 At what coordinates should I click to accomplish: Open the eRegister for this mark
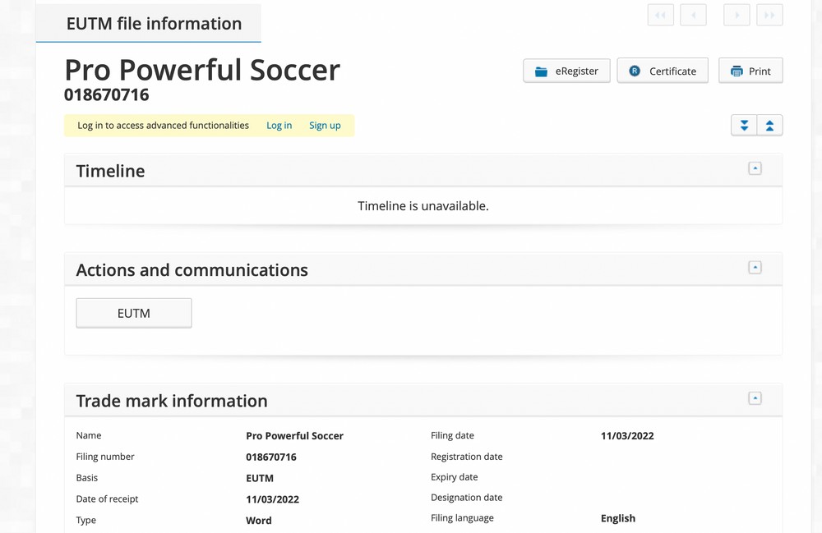(x=566, y=71)
